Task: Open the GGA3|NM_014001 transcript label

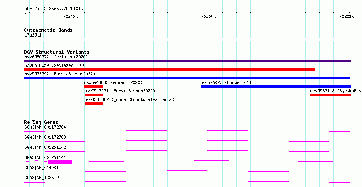Action: pyautogui.click(x=41, y=168)
